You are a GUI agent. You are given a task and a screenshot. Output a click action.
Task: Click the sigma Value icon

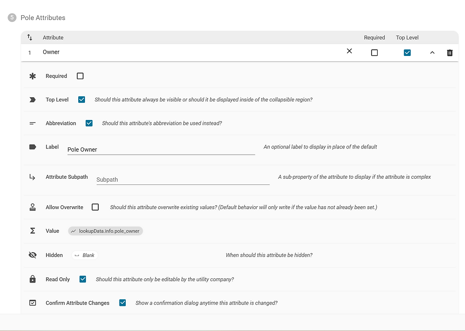pyautogui.click(x=33, y=231)
